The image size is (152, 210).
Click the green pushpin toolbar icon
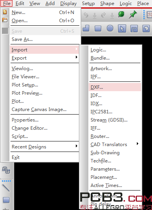[x=133, y=14]
